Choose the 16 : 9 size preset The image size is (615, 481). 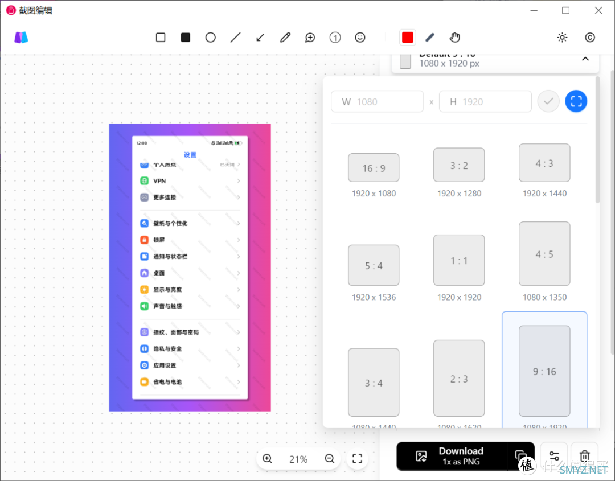[374, 168]
